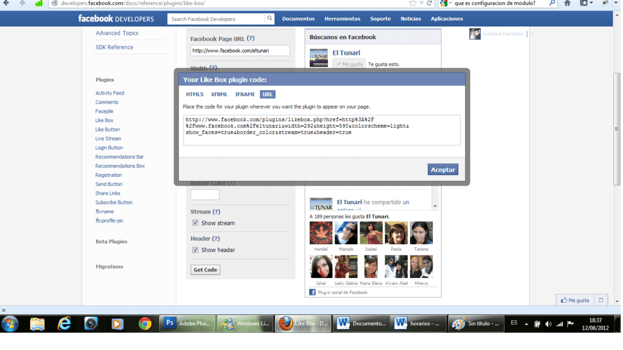This screenshot has width=623, height=350.
Task: Open the Like Button plugin link
Action: 107,130
